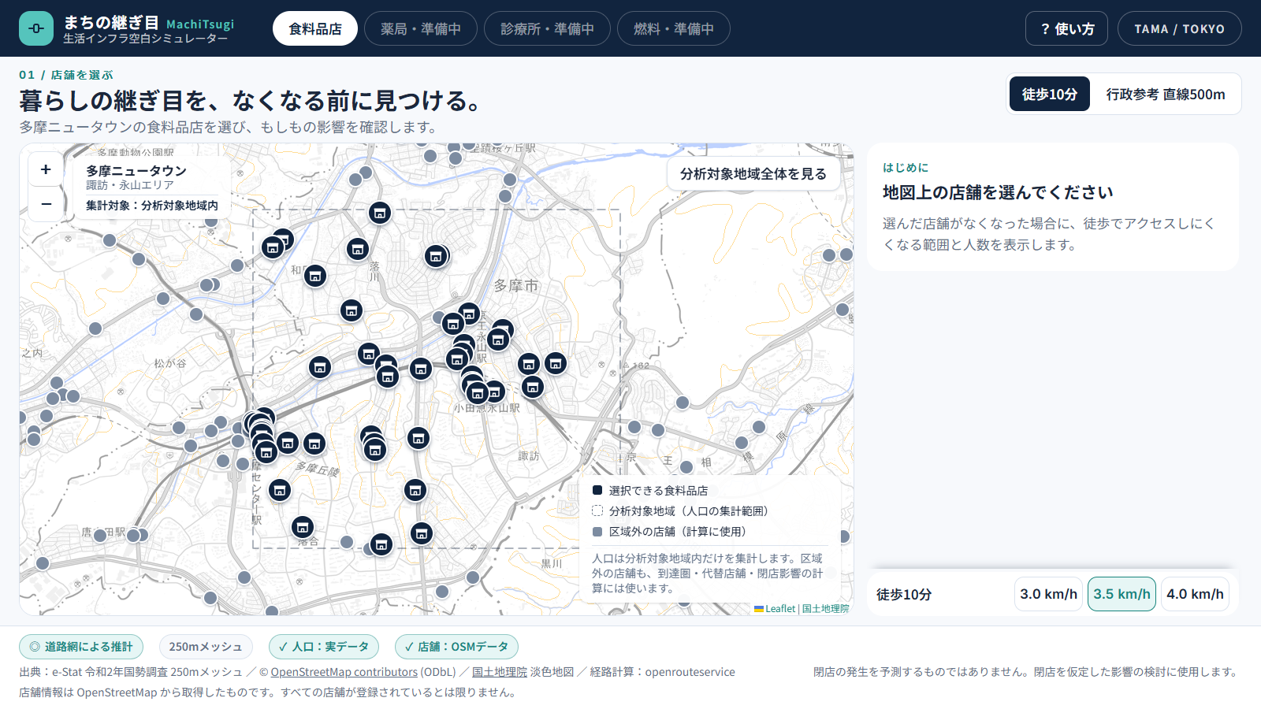Click the MachiTsugi logo icon
The height and width of the screenshot is (709, 1261).
click(36, 28)
